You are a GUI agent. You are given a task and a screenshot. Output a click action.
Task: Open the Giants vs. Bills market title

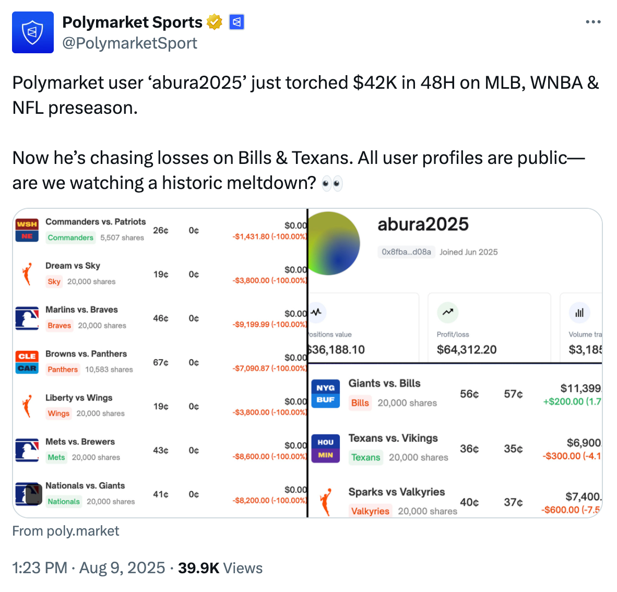coord(384,383)
